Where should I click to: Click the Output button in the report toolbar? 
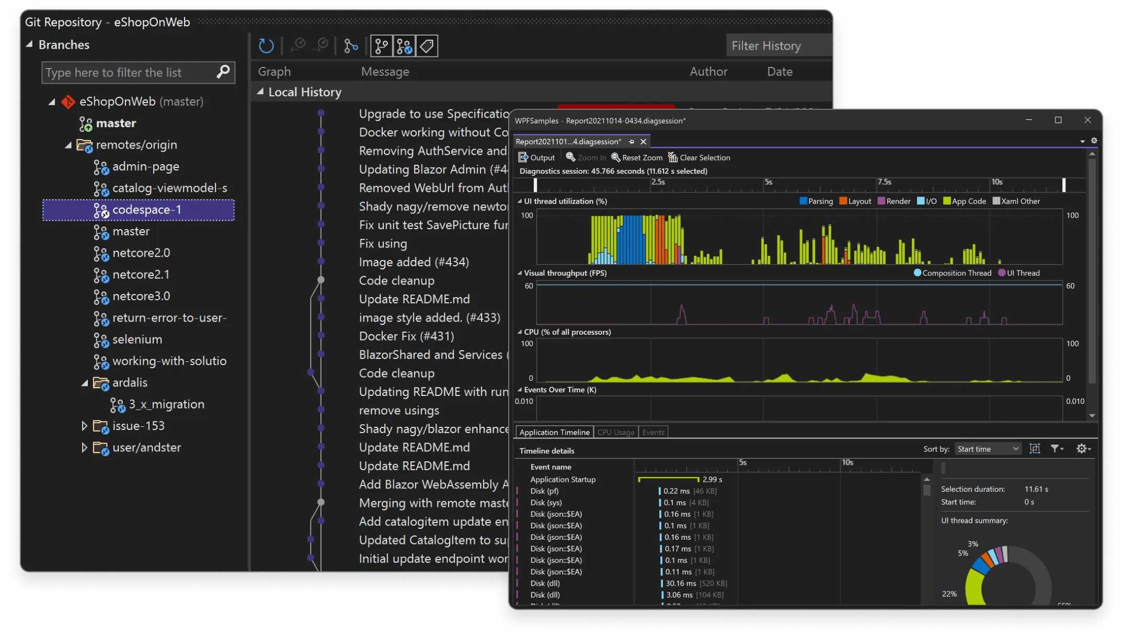[536, 157]
